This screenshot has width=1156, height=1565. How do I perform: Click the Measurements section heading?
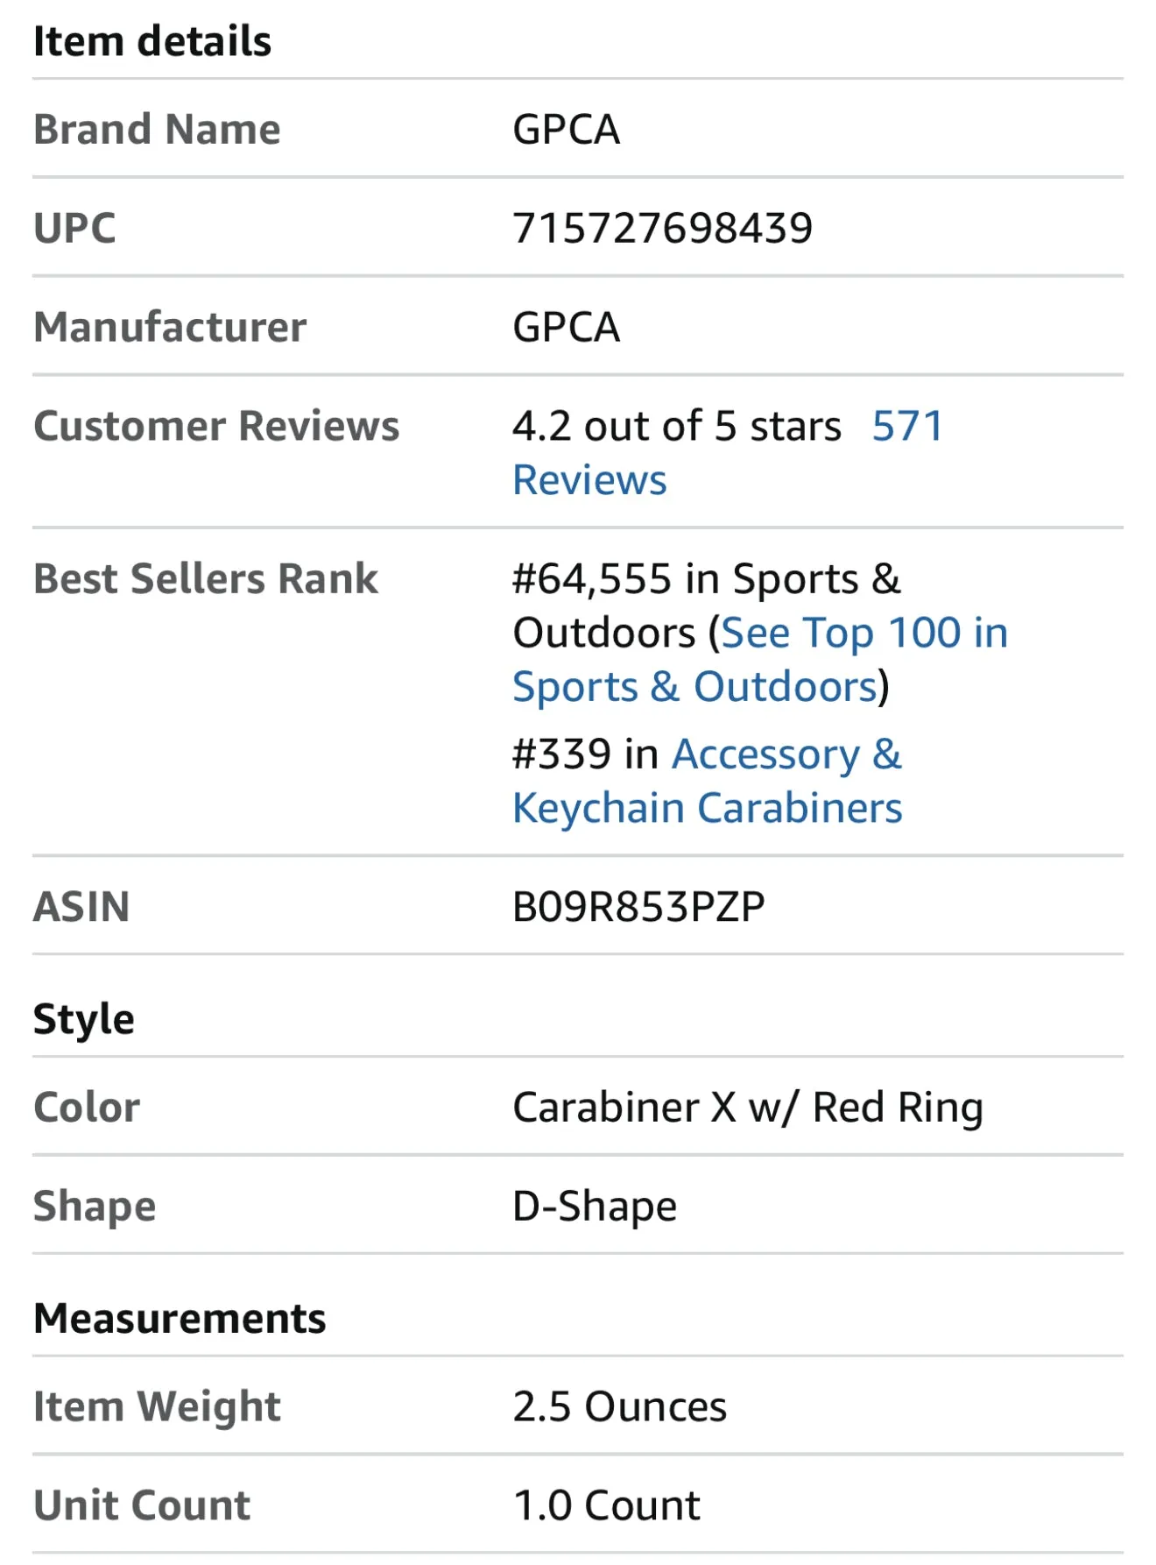coord(180,1318)
